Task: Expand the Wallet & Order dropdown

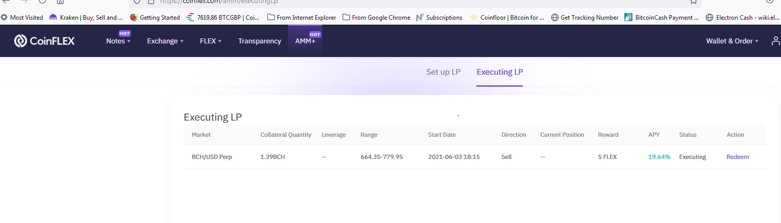Action: coord(732,41)
